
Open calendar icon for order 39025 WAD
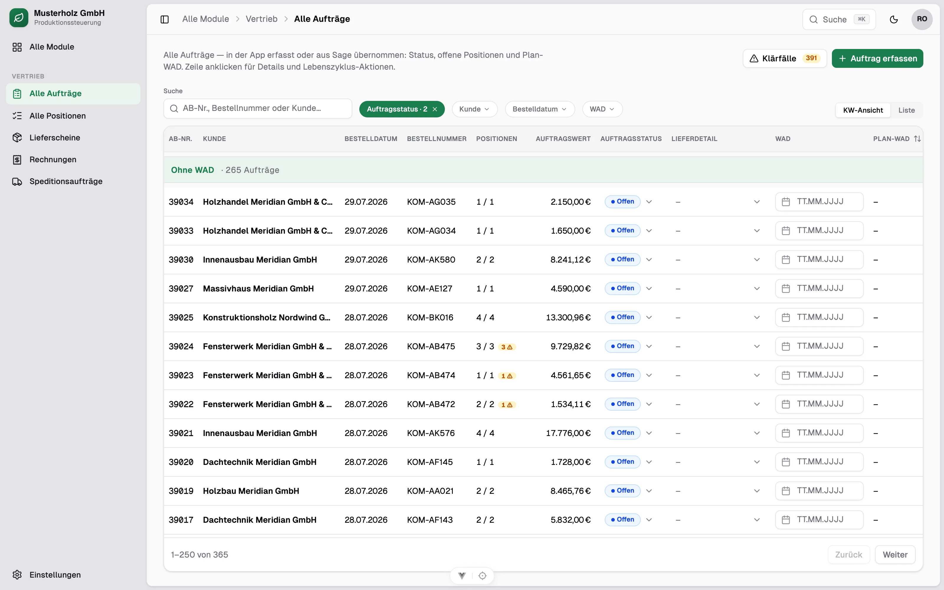coord(786,317)
